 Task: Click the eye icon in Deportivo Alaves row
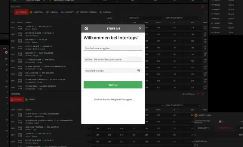point(205,35)
